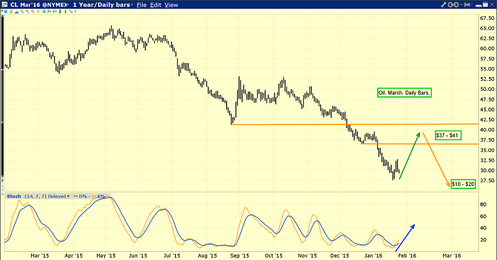Click the chart application icon in title bar
Viewport: 497px width, 260px height.
click(5, 5)
